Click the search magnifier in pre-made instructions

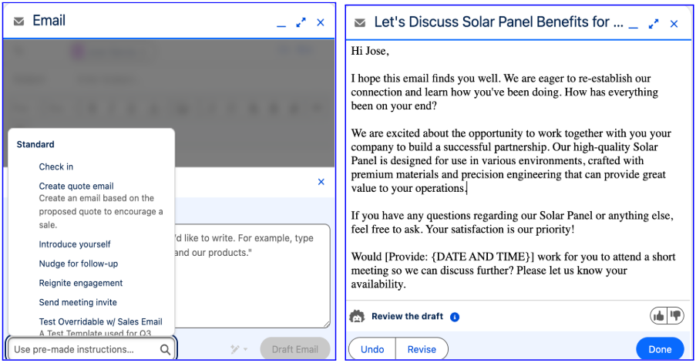pos(165,350)
